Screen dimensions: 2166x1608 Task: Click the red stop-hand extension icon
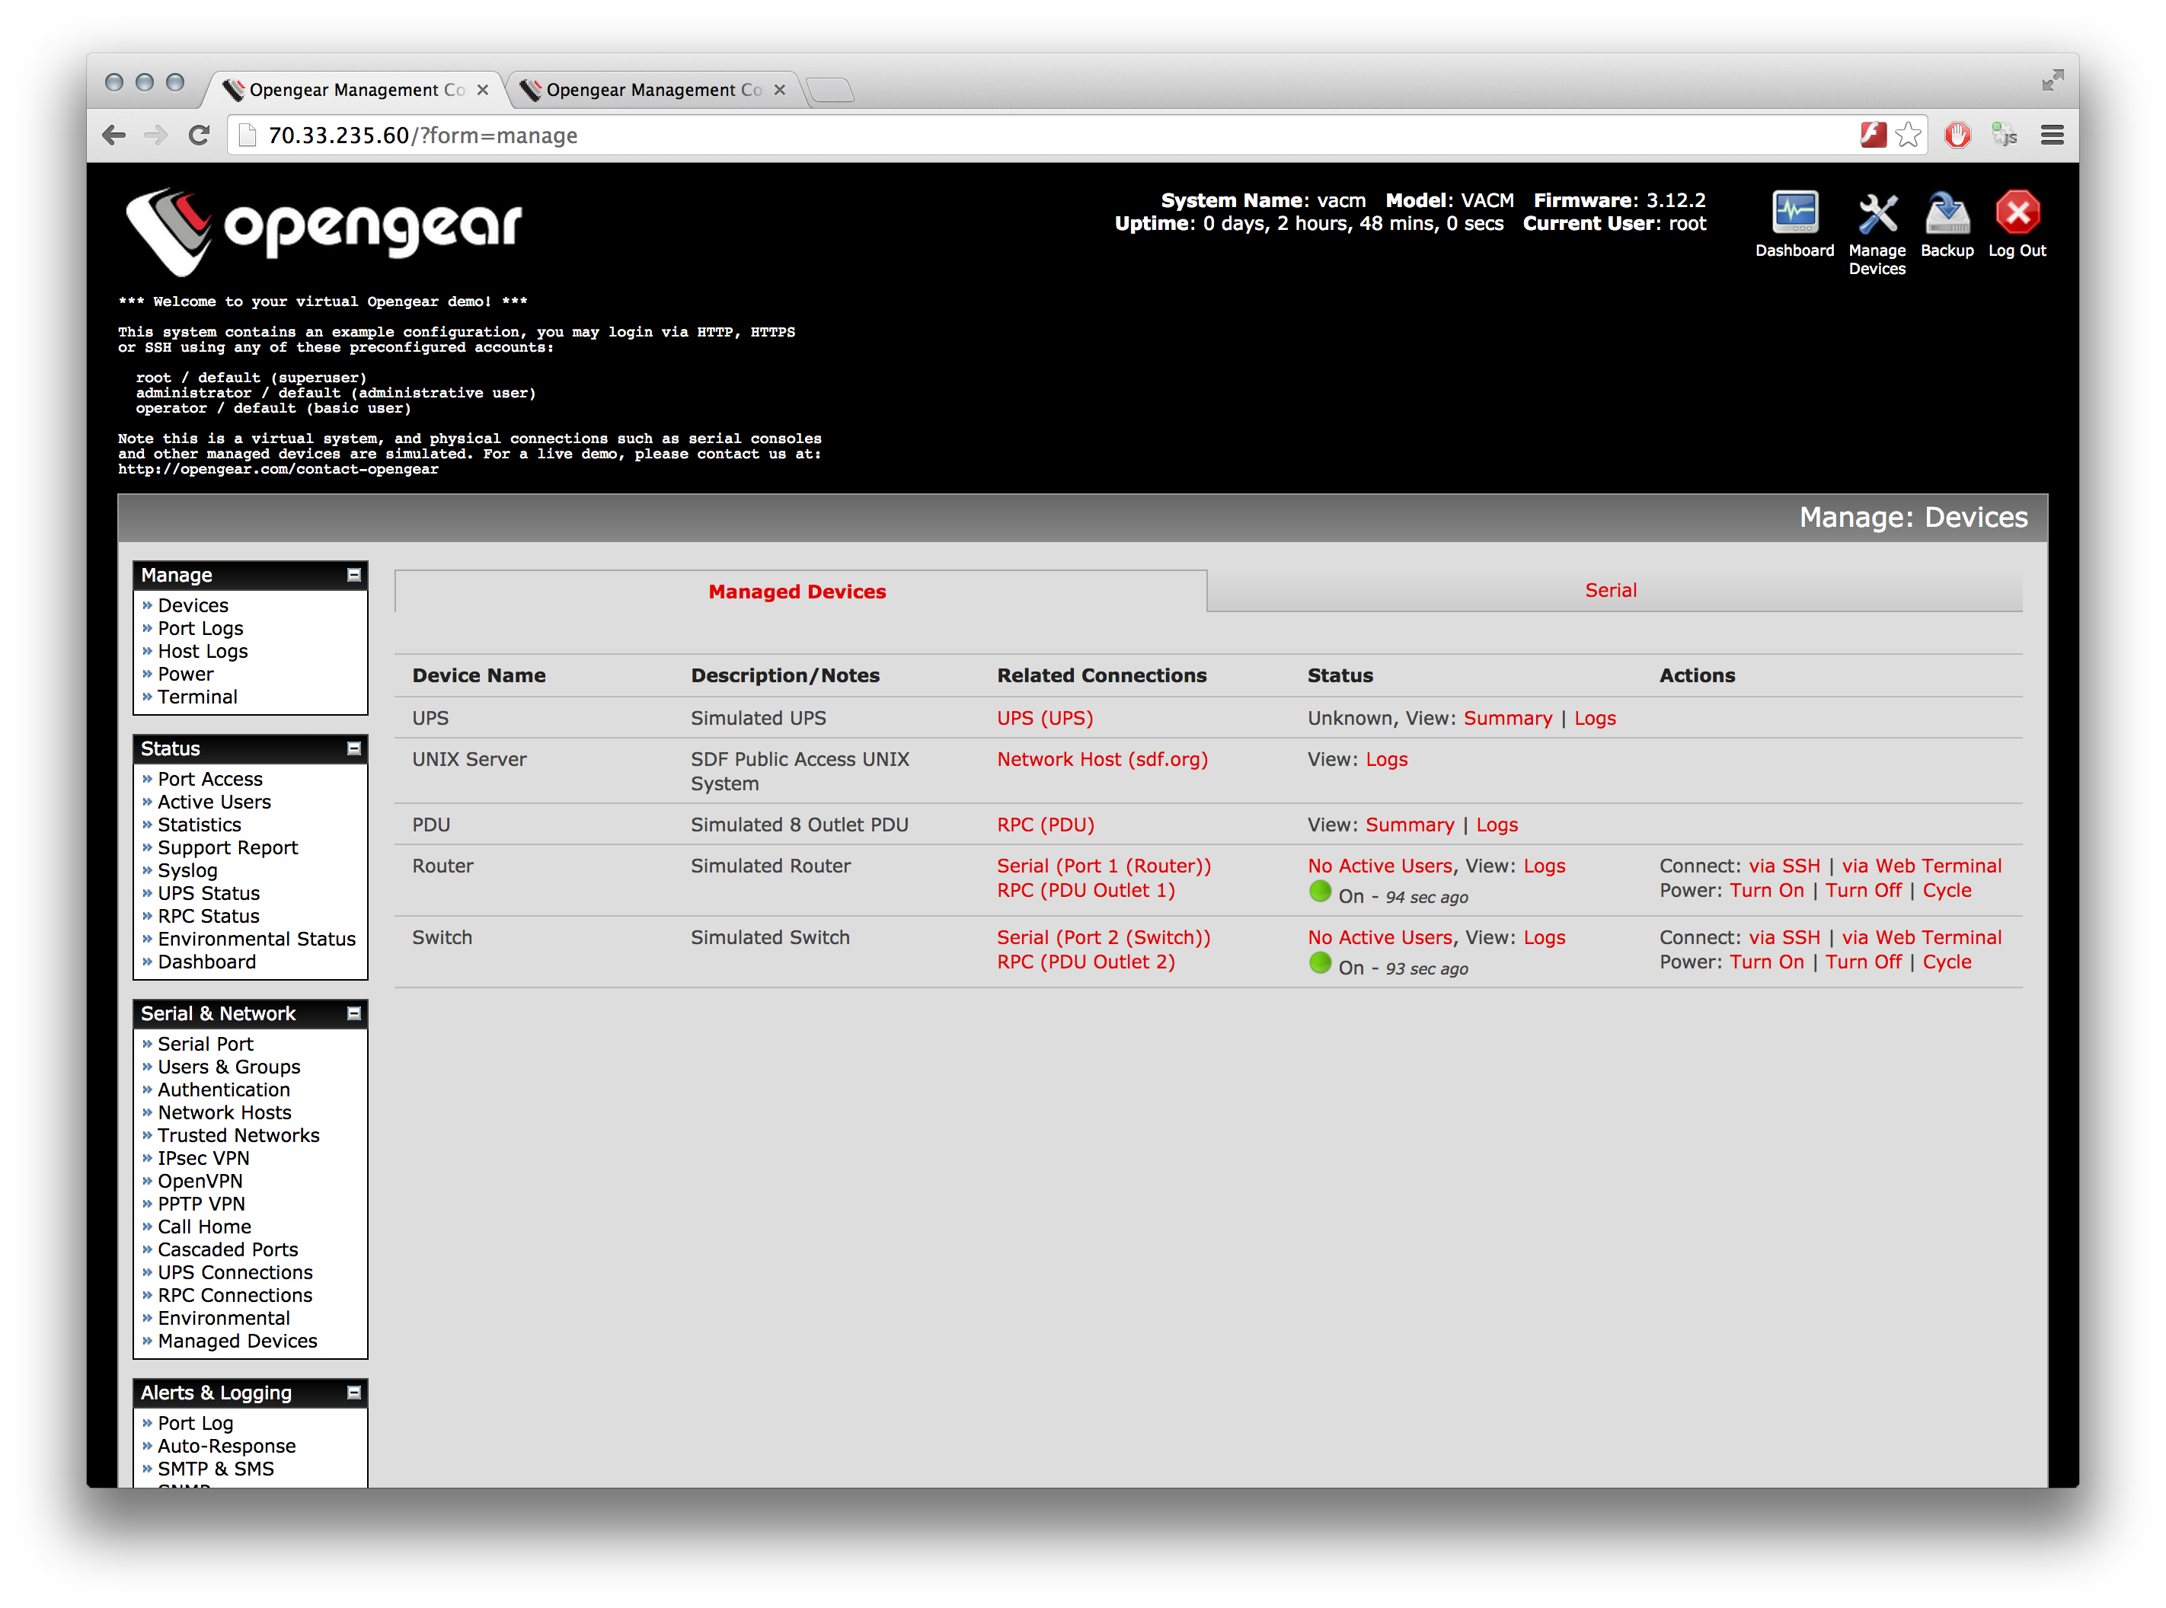tap(1957, 134)
